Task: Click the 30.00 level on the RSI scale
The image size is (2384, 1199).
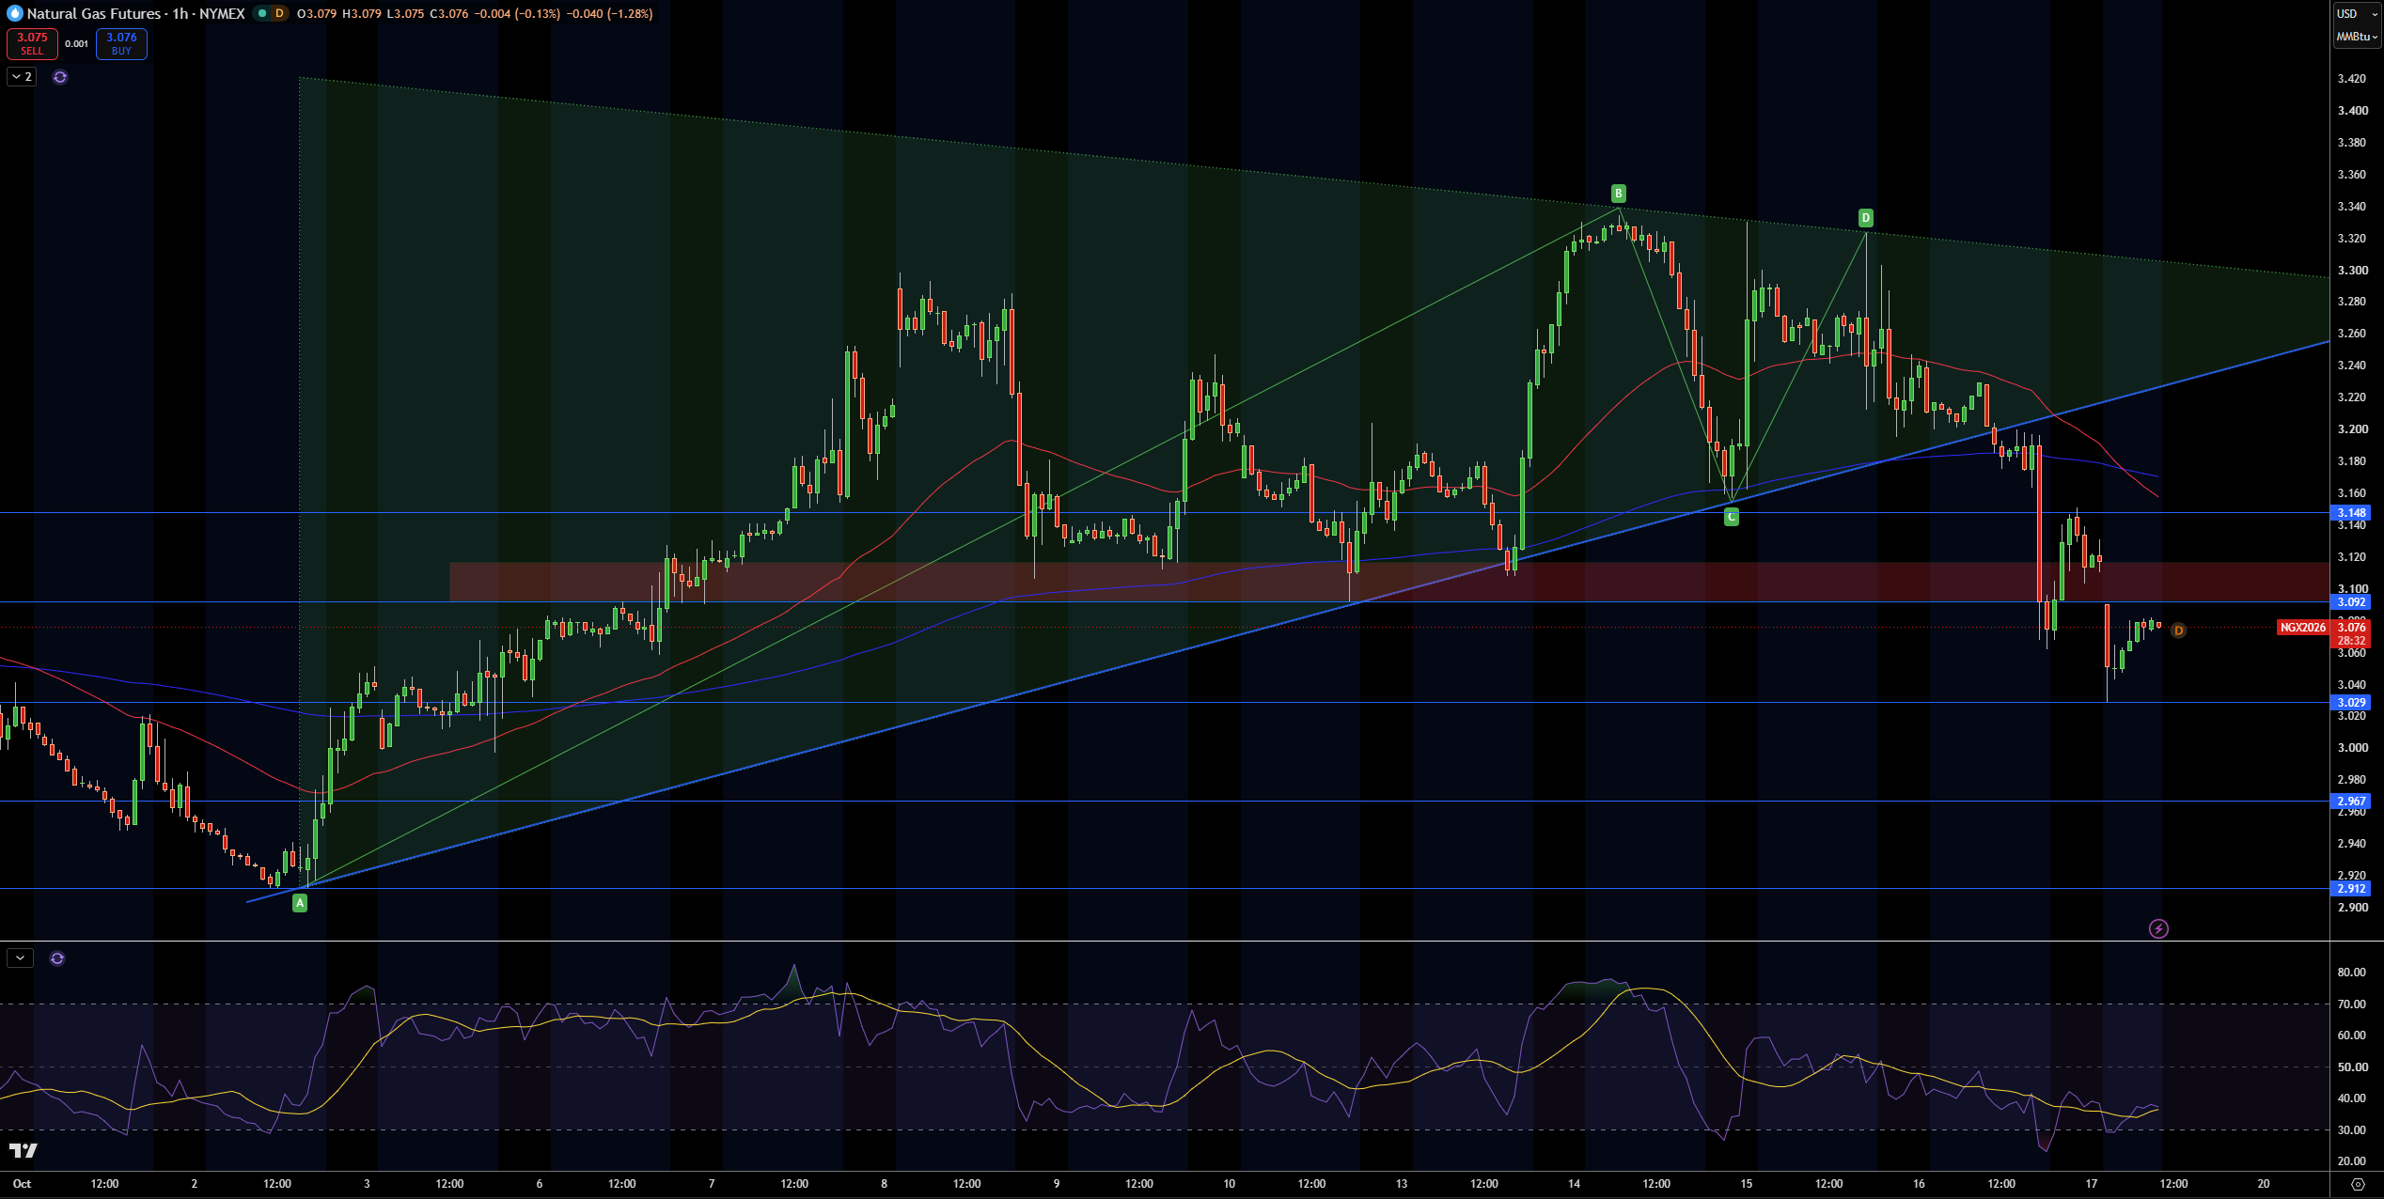Action: point(2351,1130)
